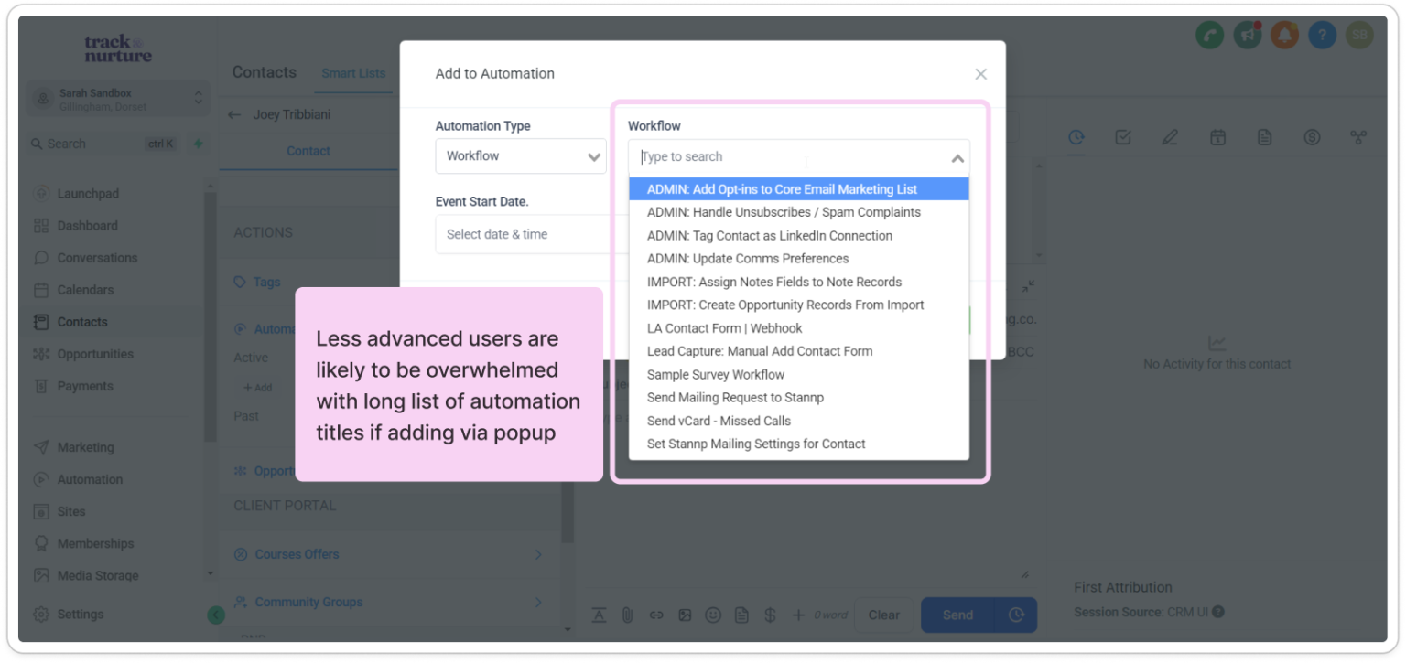
Task: Open Settings in the sidebar
Action: click(80, 615)
